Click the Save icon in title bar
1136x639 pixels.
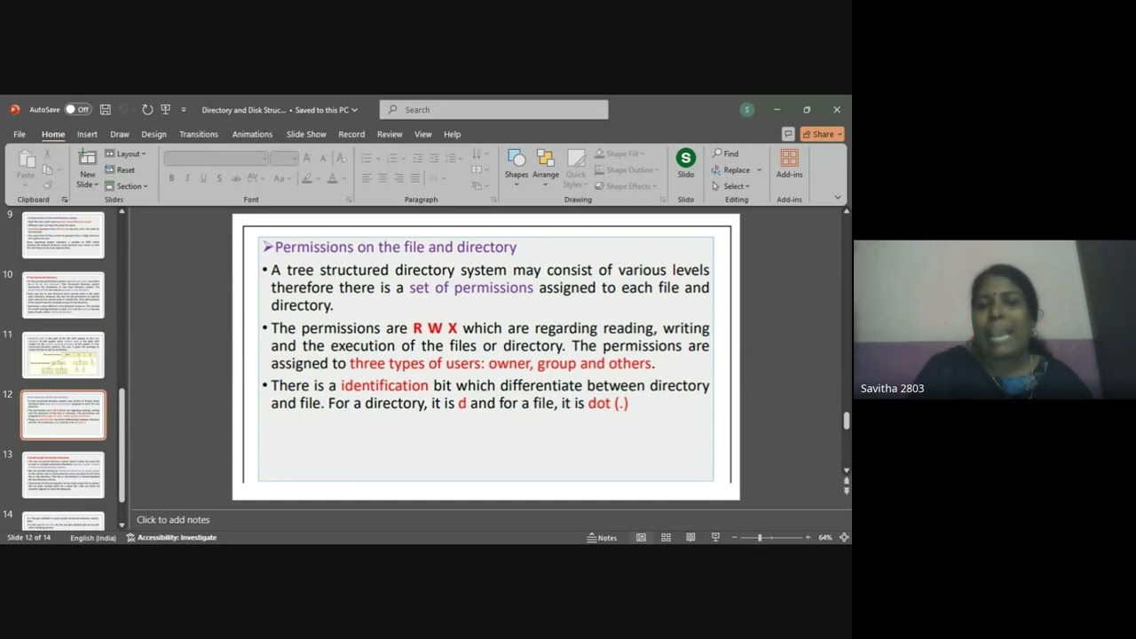(106, 110)
